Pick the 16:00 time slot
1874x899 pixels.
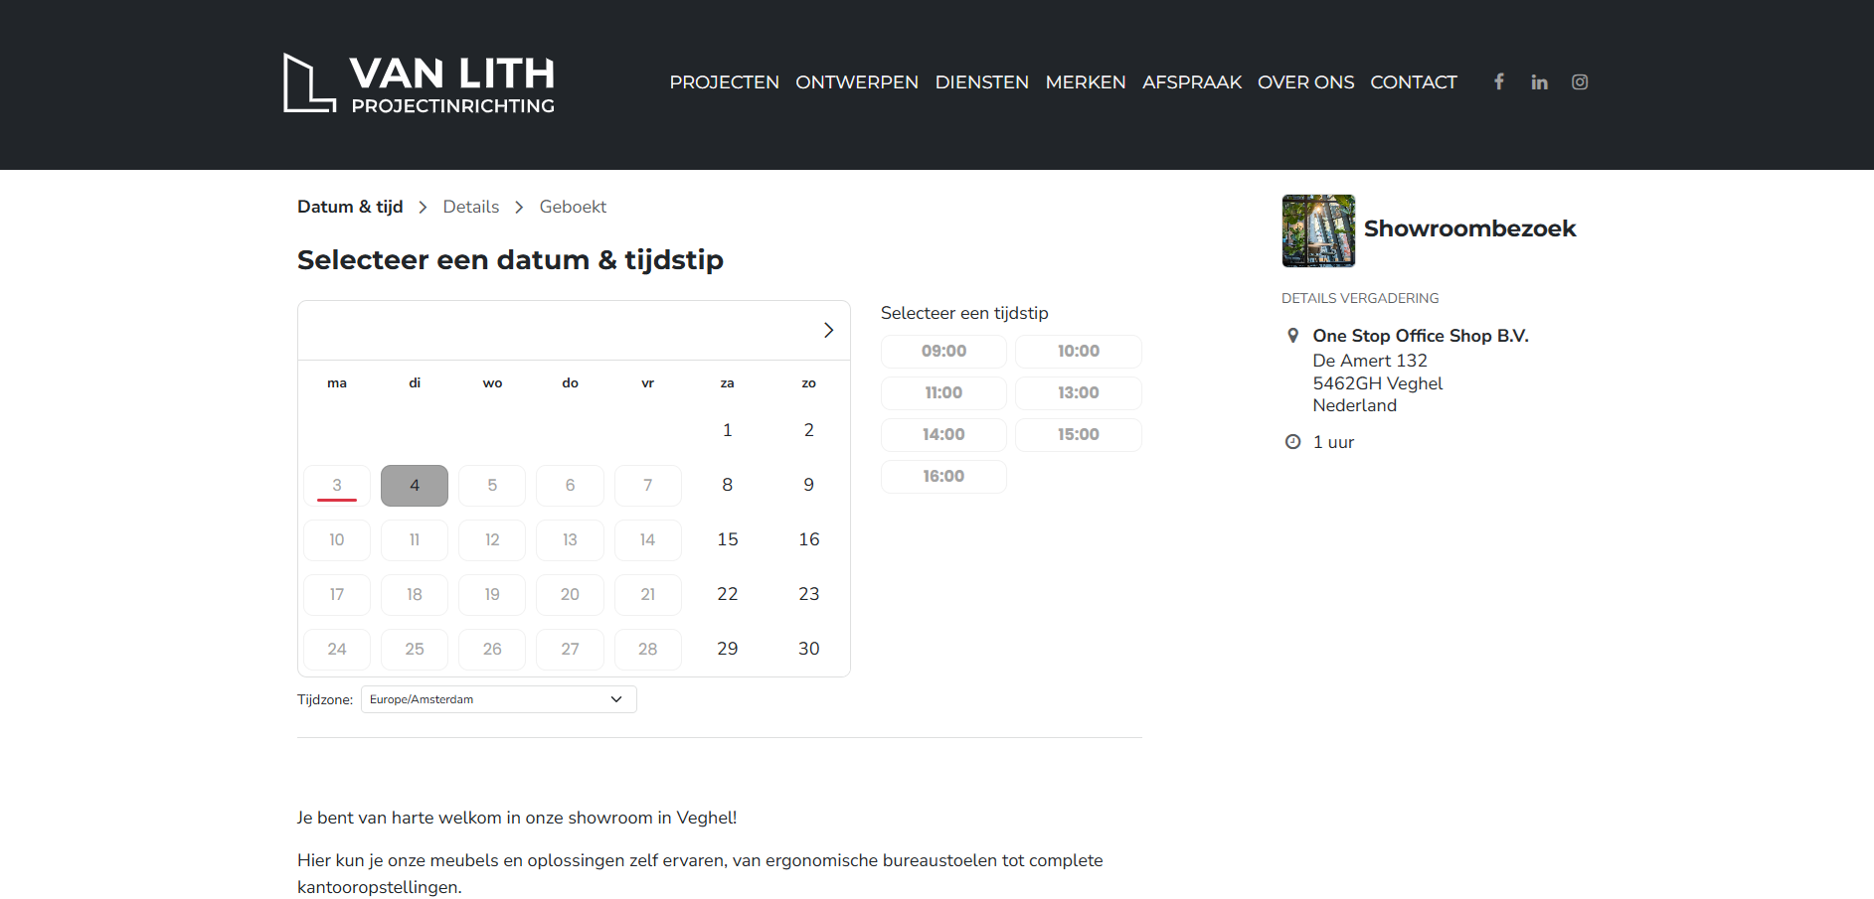coord(943,477)
